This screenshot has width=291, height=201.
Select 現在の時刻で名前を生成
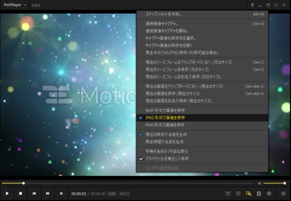pos(202,135)
